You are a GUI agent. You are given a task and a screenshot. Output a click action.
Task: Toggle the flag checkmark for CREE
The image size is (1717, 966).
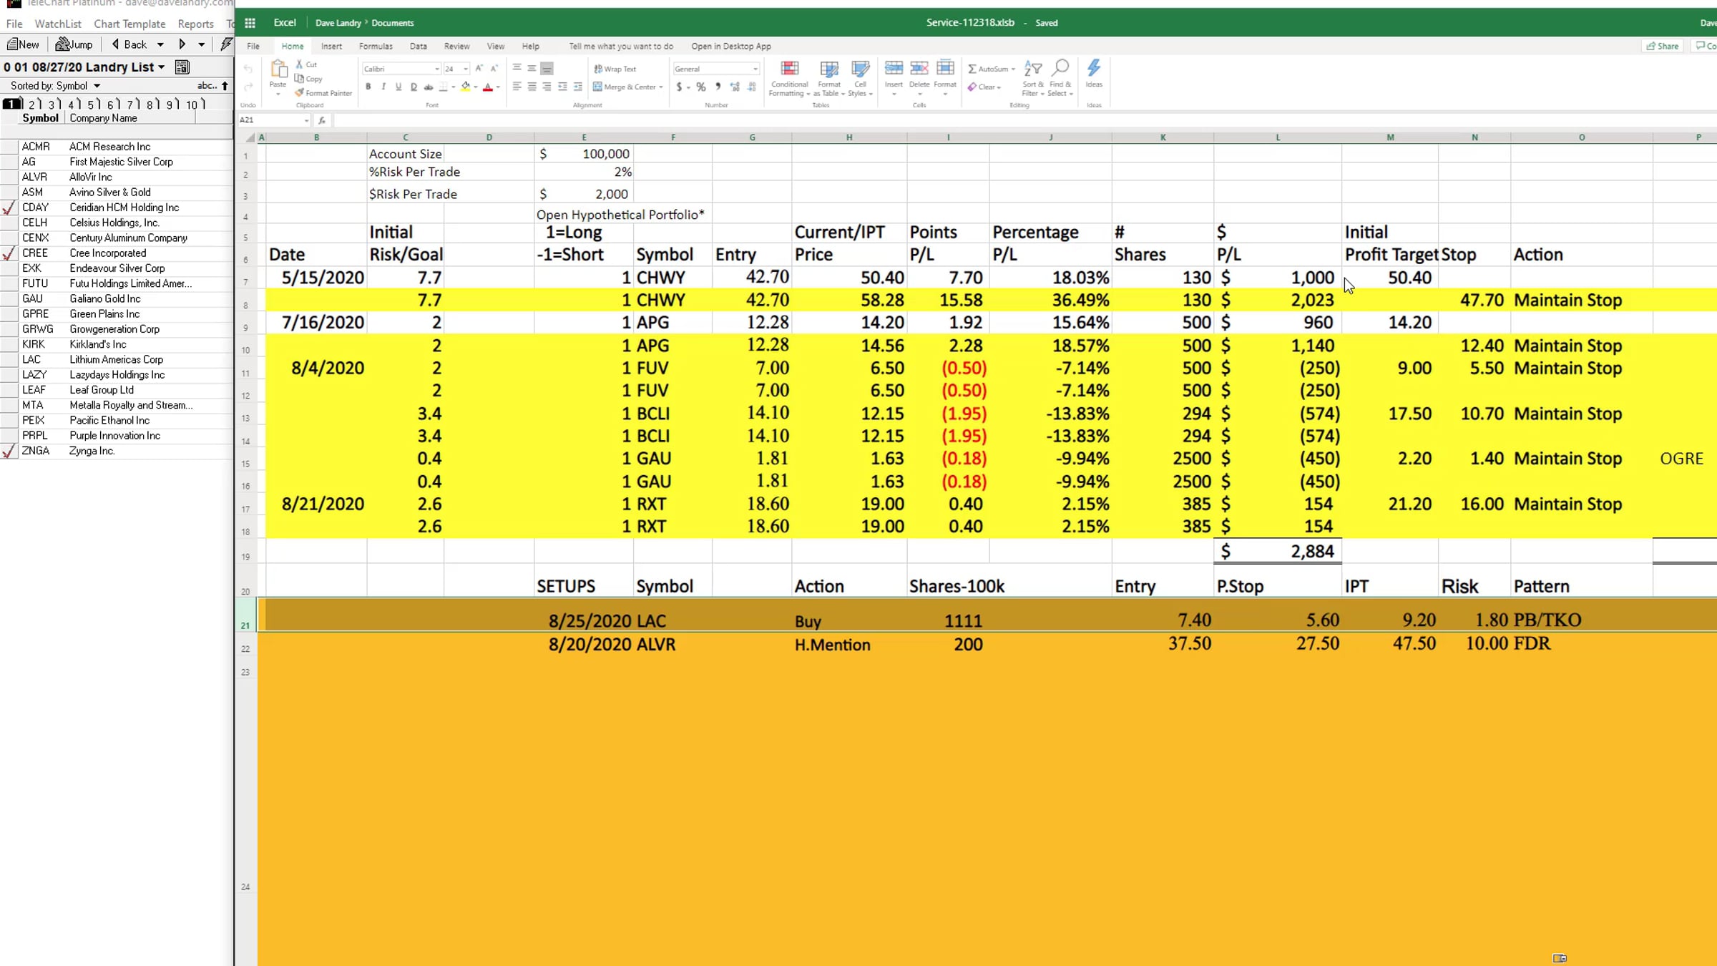click(x=9, y=253)
